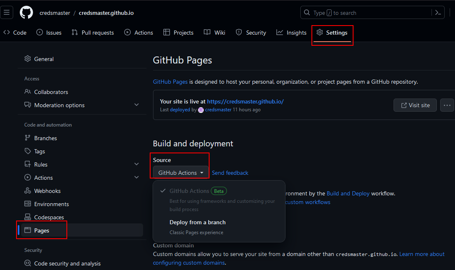Image resolution: width=455 pixels, height=270 pixels.
Task: Click the Wiki book icon
Action: [207, 33]
